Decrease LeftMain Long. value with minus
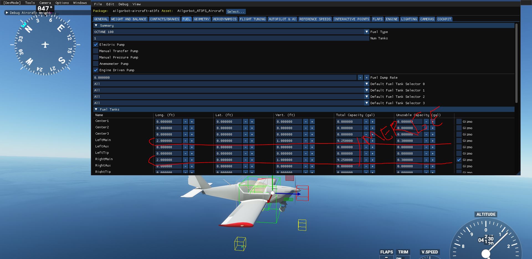 pos(185,141)
